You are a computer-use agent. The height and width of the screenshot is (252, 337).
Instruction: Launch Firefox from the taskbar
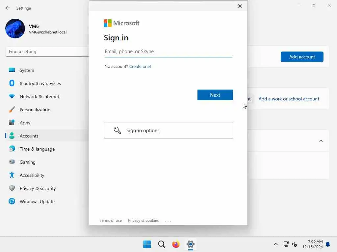point(176,244)
